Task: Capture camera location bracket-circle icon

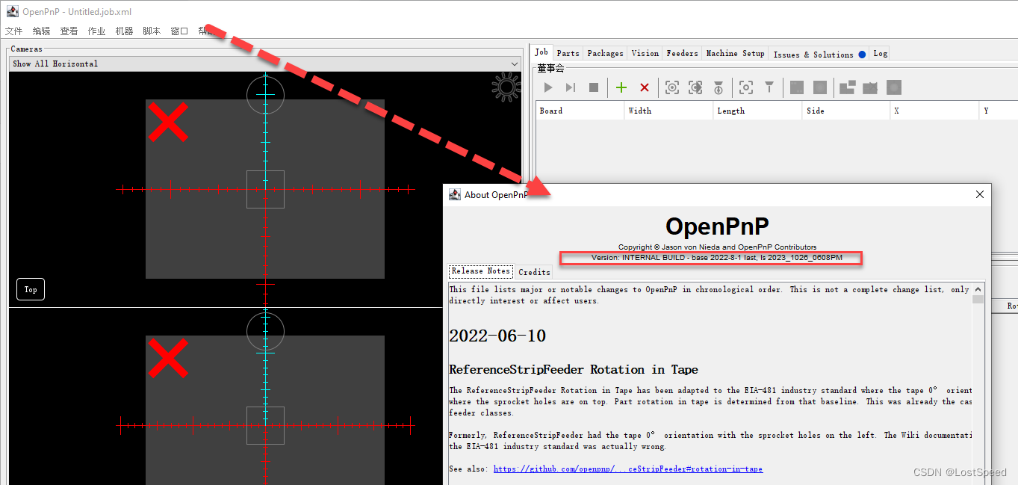Action: (746, 87)
